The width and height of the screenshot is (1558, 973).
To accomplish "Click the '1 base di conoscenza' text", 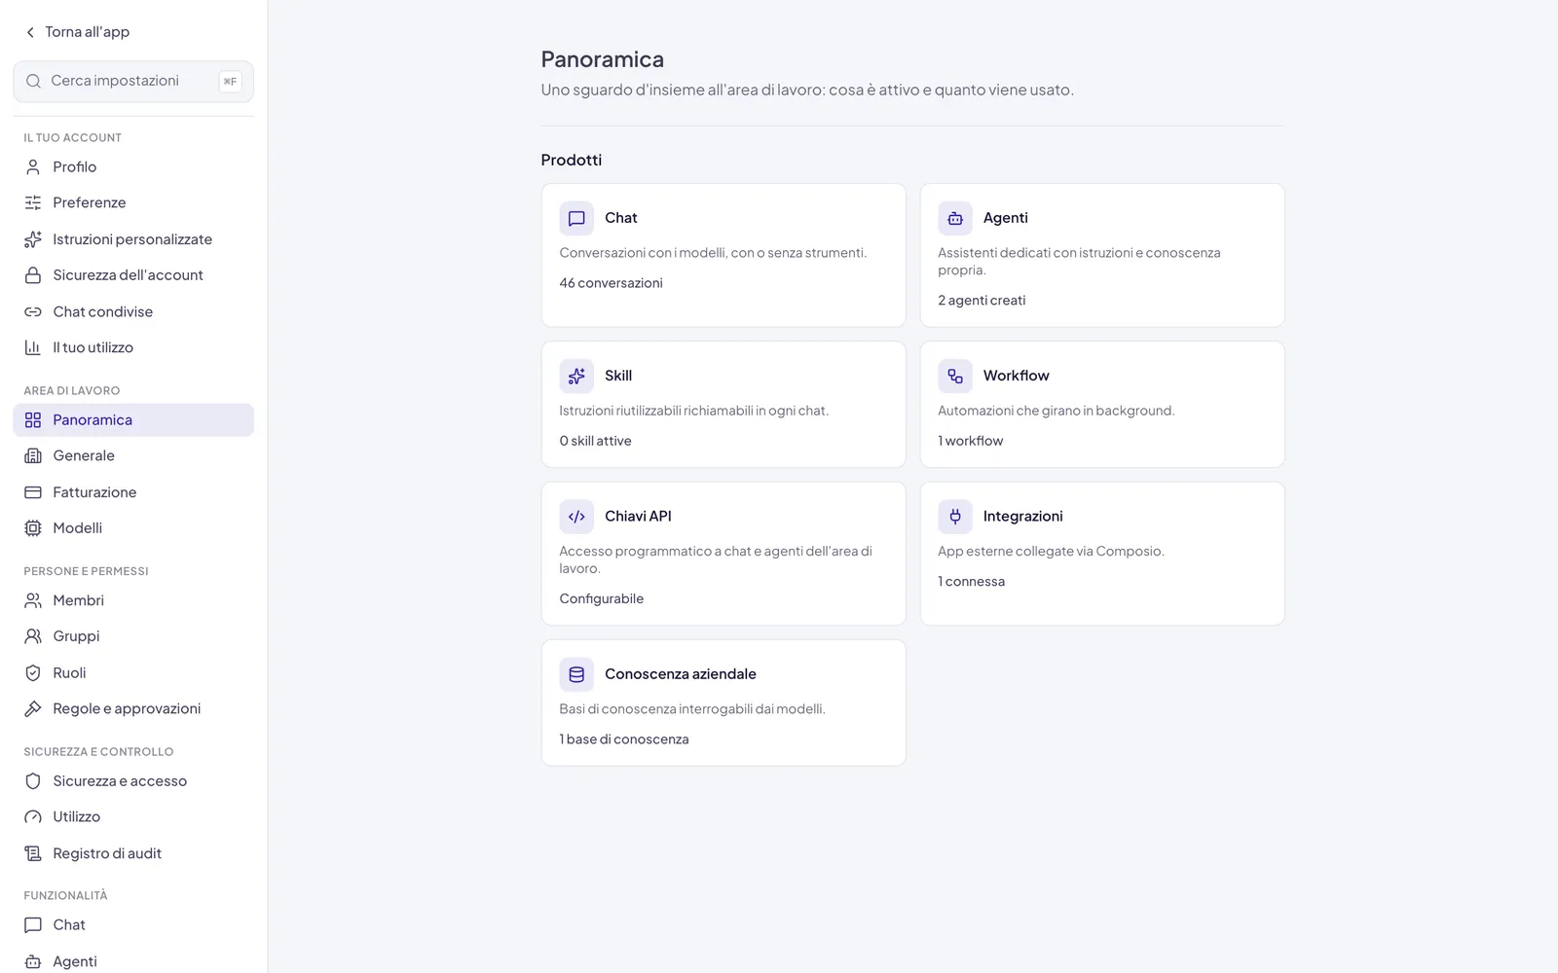I will coord(624,739).
